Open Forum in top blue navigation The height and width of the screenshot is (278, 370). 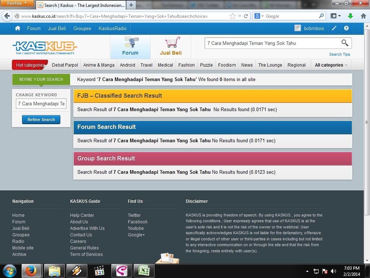pyautogui.click(x=34, y=28)
